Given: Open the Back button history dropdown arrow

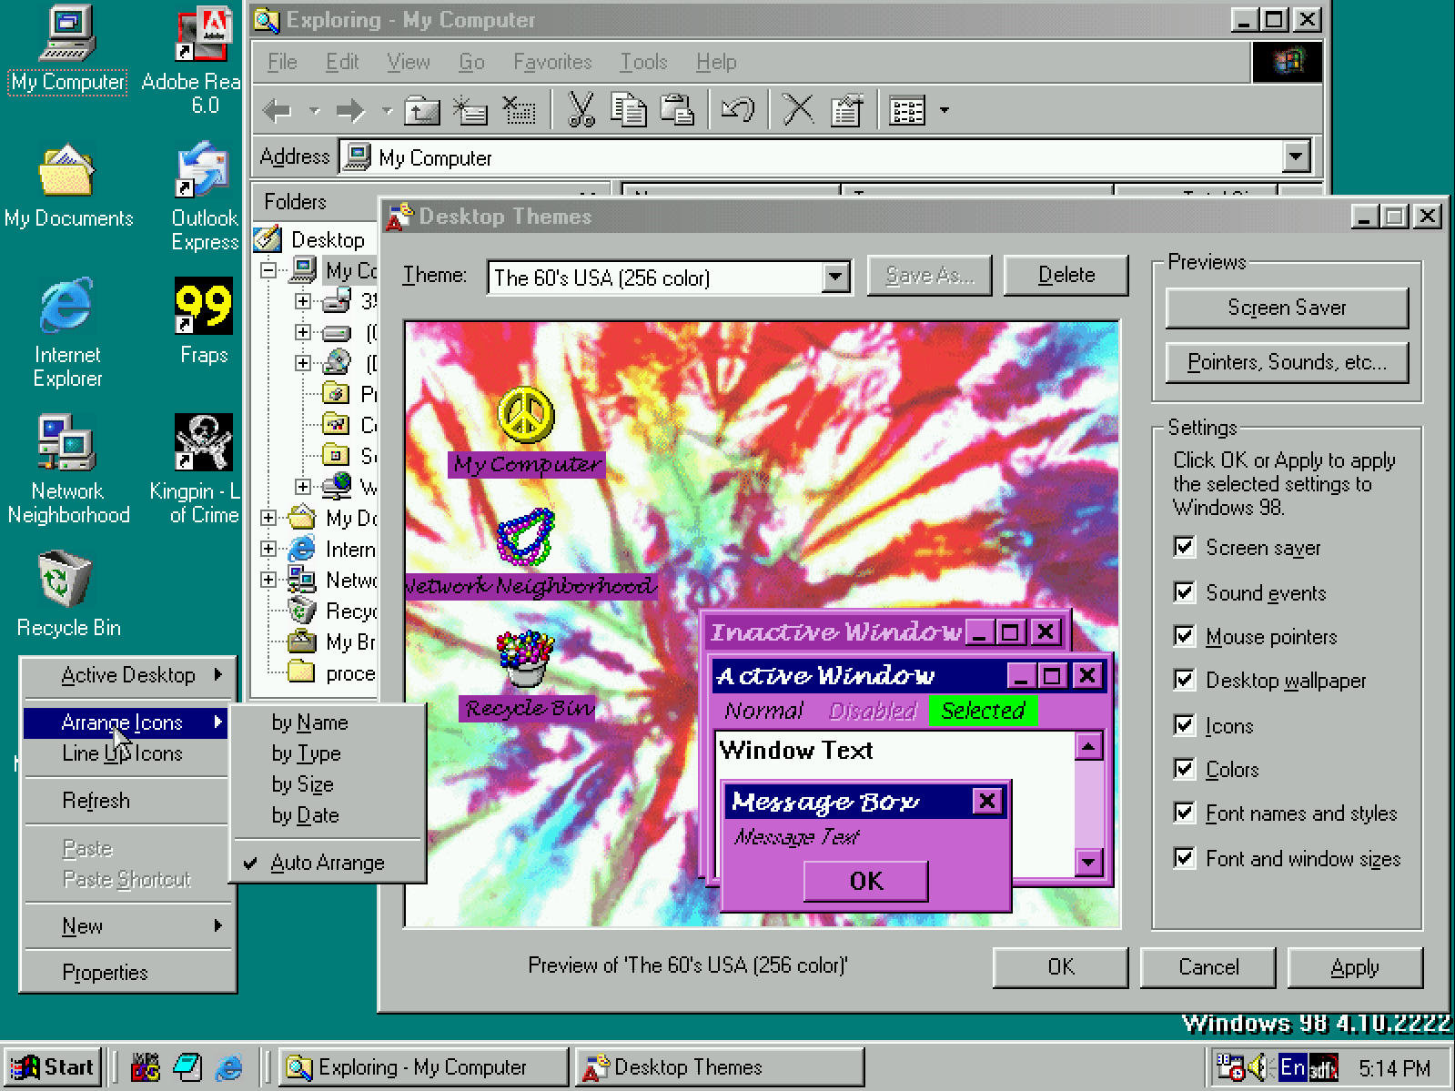Looking at the screenshot, I should 314,111.
